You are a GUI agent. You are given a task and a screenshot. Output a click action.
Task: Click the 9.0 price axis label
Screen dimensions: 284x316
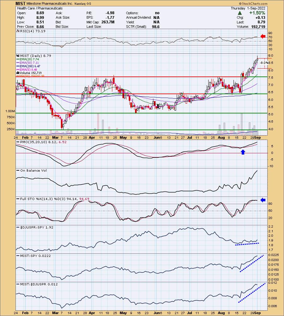[271, 56]
